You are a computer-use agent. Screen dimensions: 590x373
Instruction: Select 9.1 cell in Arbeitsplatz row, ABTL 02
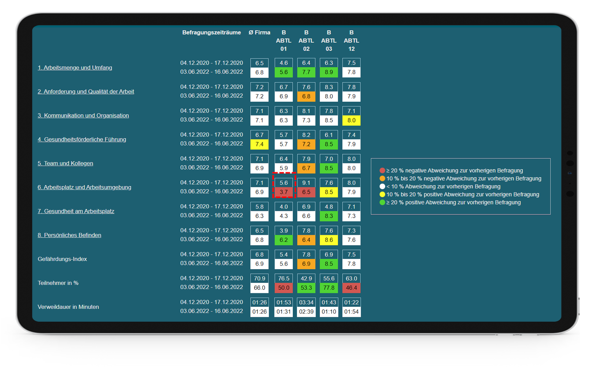(306, 183)
